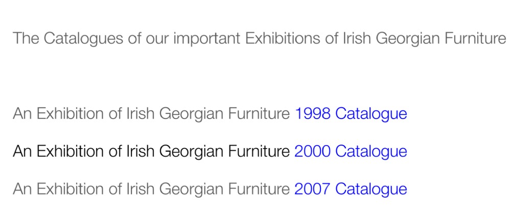Click the year 2007 in blue
This screenshot has height=211, width=511.
click(313, 190)
